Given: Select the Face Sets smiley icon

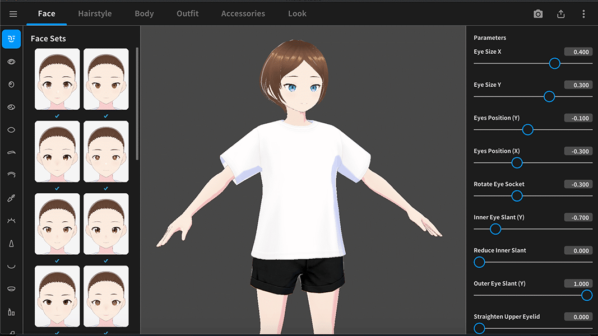Looking at the screenshot, I should (x=11, y=39).
